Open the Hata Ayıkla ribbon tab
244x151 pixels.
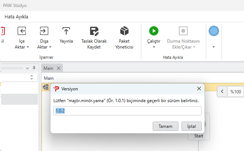[x=16, y=17]
